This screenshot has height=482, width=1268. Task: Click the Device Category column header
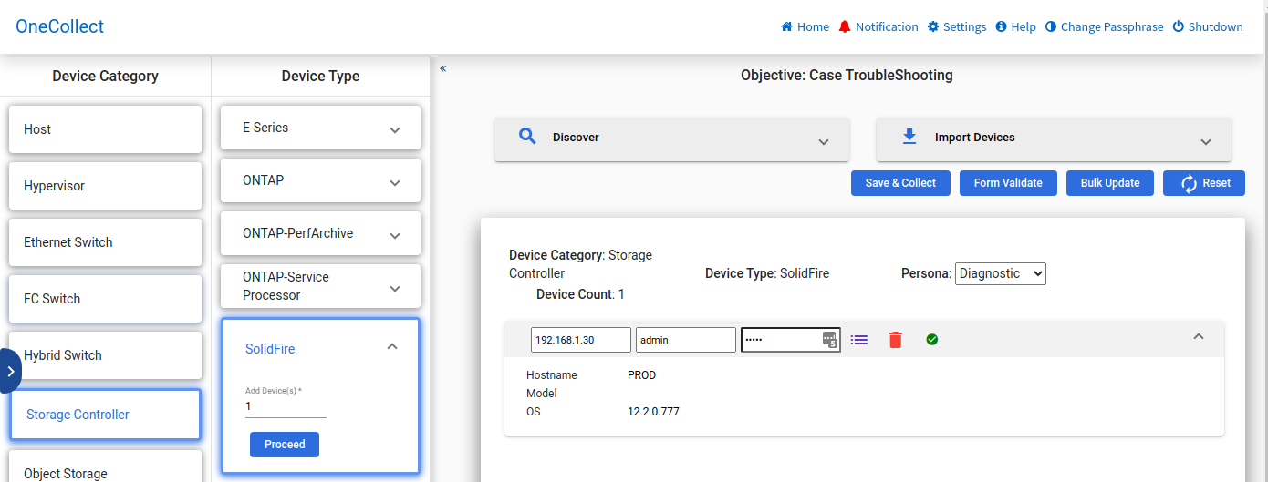tap(106, 77)
